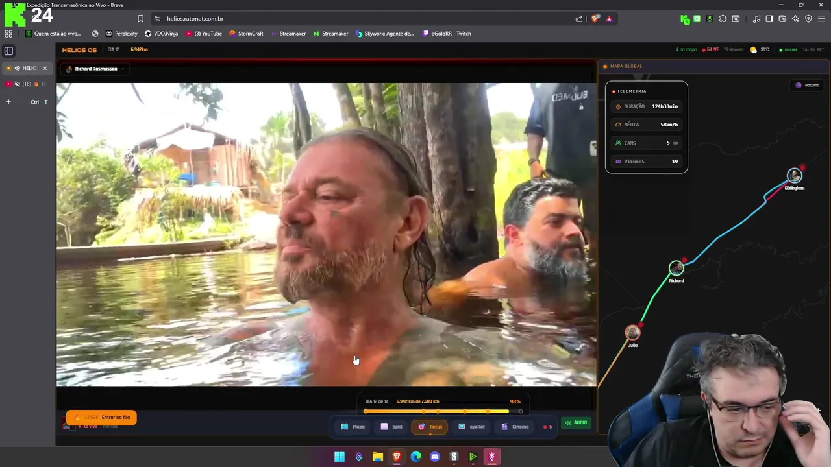Click the weather temperature indicator
This screenshot has width=831, height=467.
pyautogui.click(x=760, y=50)
